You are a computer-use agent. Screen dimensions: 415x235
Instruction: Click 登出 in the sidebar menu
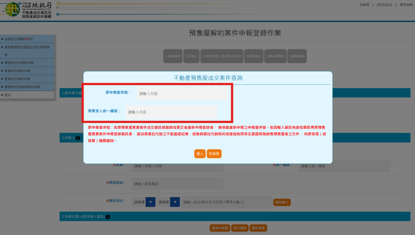coord(8,95)
